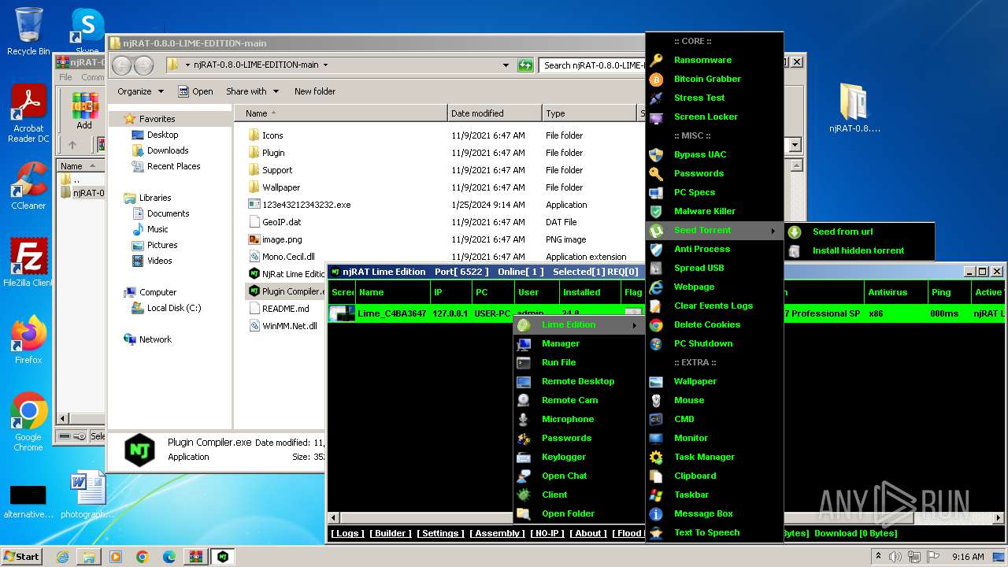Open the FileZilla Client desktop shortcut
This screenshot has width=1008, height=567.
(x=28, y=263)
